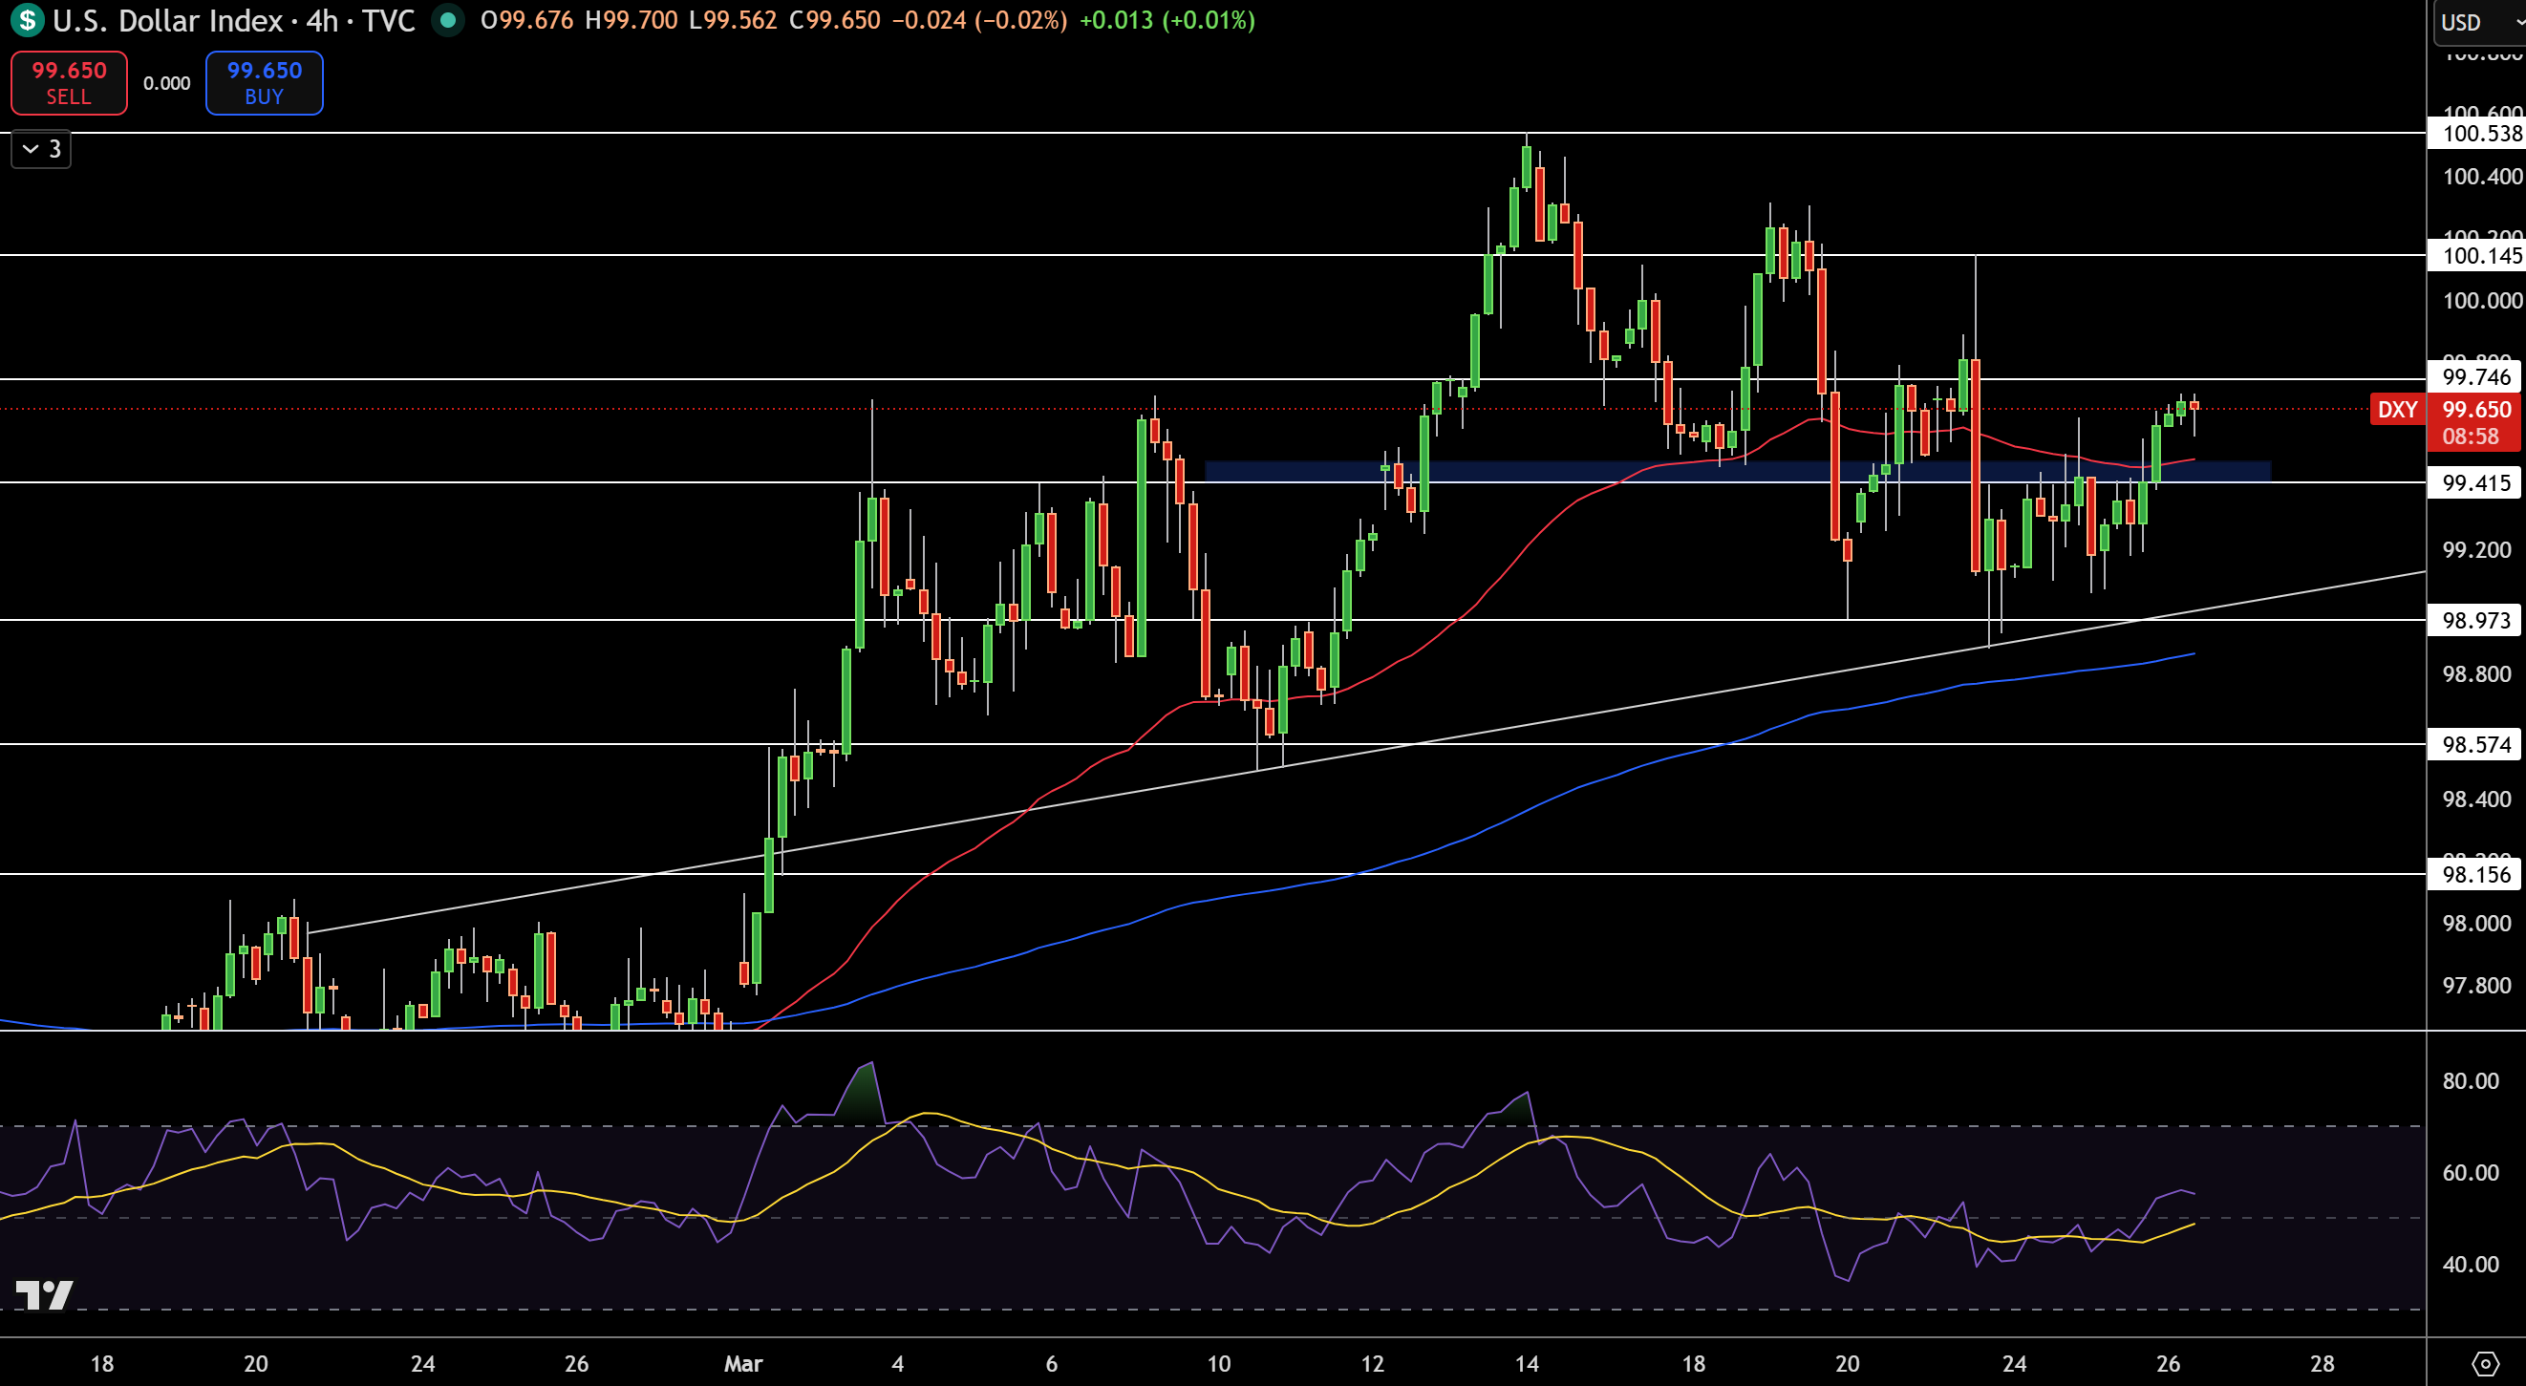The image size is (2526, 1386).
Task: Select the 99.415 price level label
Action: tap(2476, 482)
